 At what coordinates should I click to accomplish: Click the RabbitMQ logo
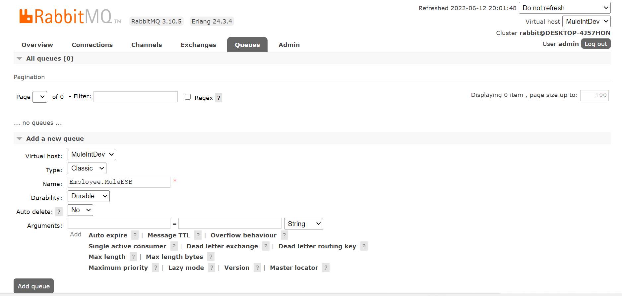click(x=70, y=17)
